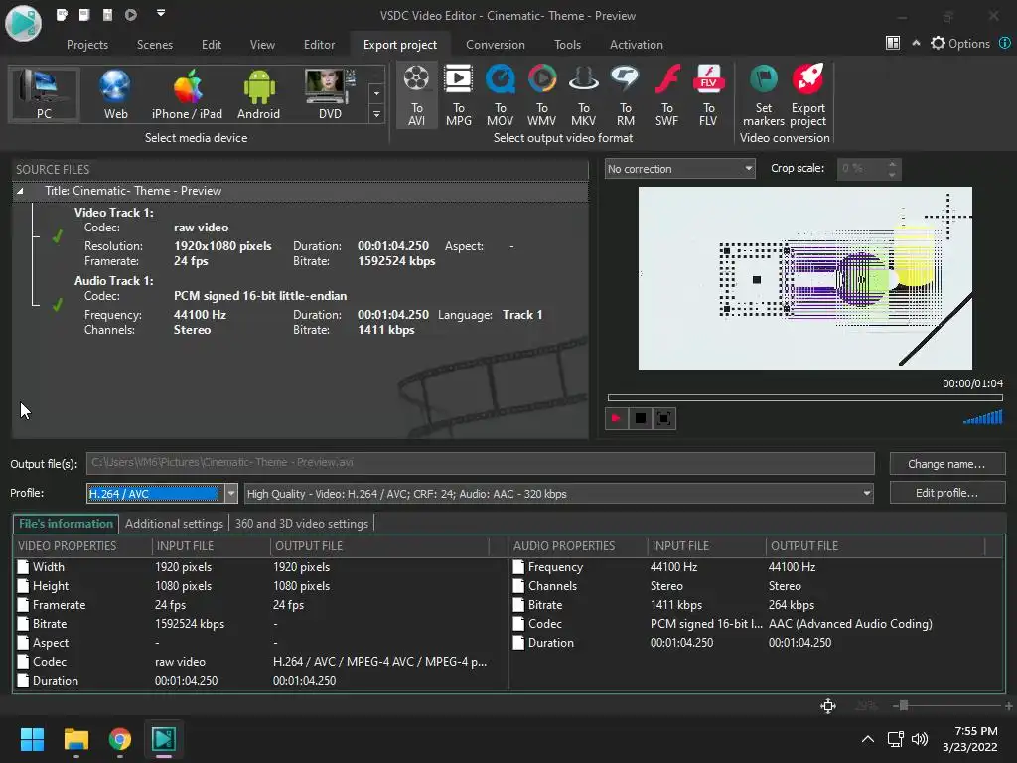Toggle fullscreen preview button
1017x763 pixels.
coord(664,418)
